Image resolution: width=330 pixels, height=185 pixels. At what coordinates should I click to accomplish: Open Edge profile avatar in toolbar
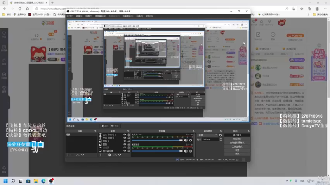tap(317, 9)
